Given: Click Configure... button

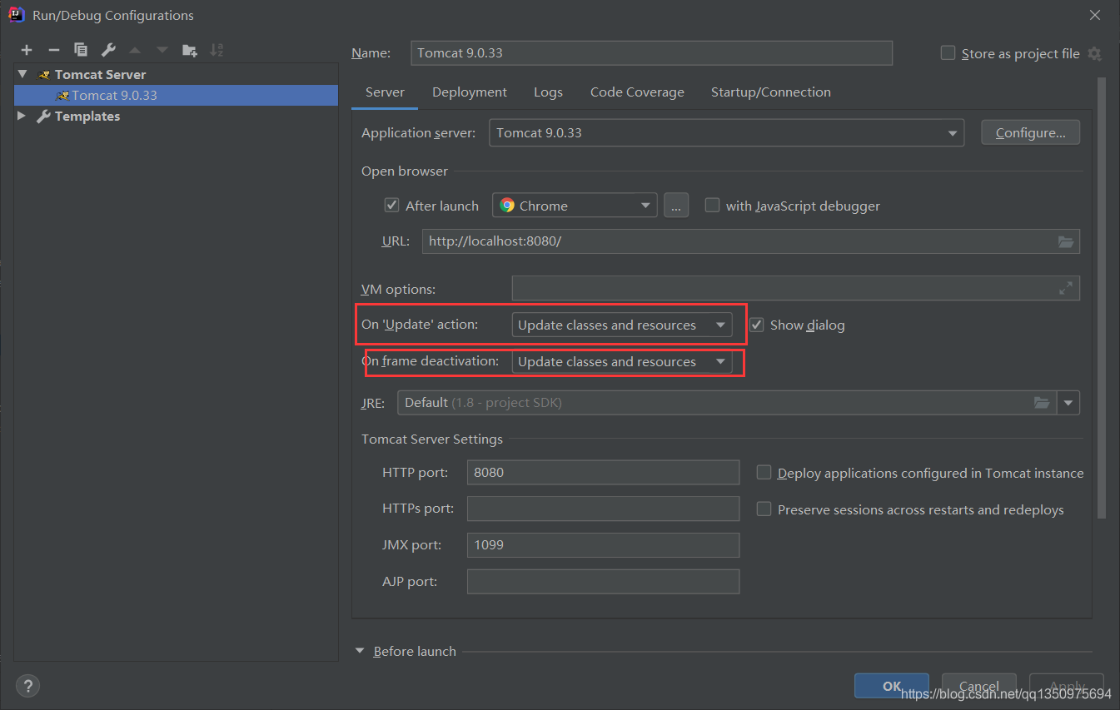Looking at the screenshot, I should tap(1030, 132).
